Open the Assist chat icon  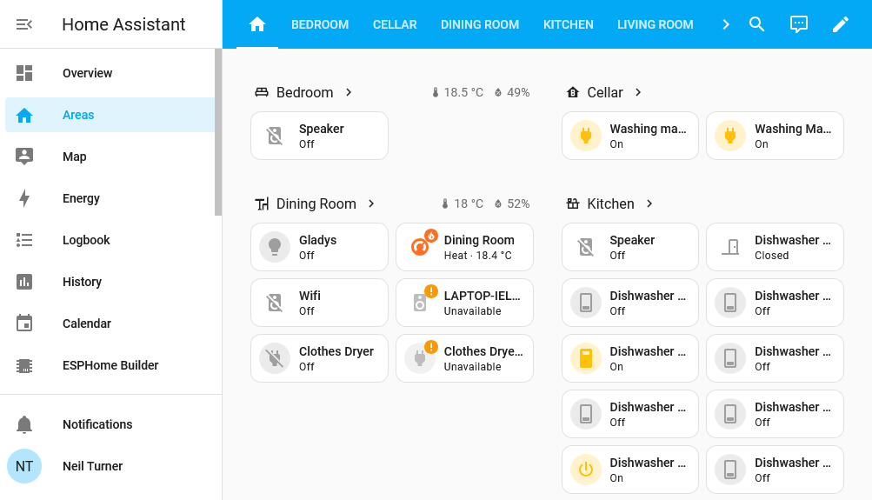pyautogui.click(x=798, y=24)
